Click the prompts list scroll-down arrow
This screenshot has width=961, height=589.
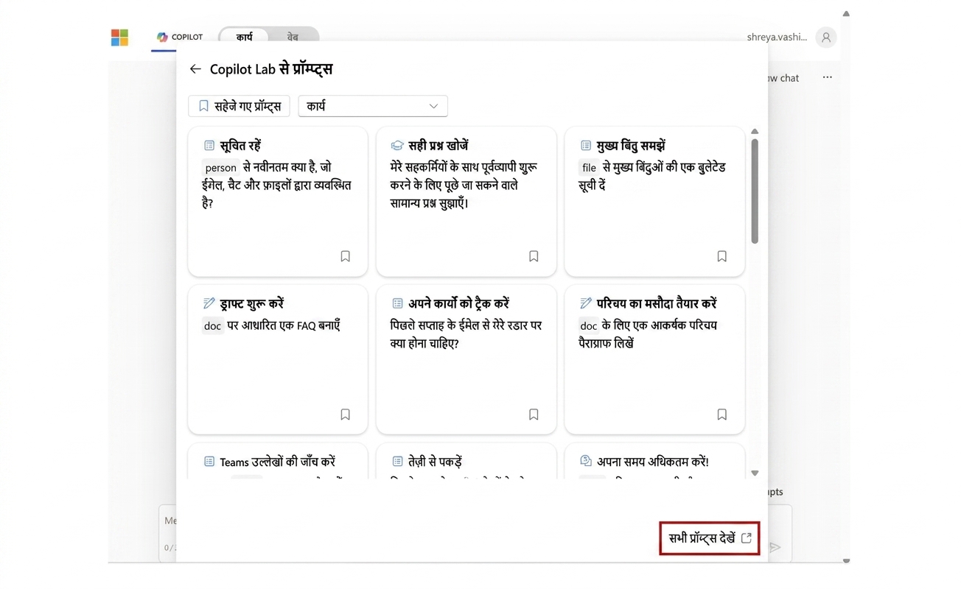[x=755, y=473]
